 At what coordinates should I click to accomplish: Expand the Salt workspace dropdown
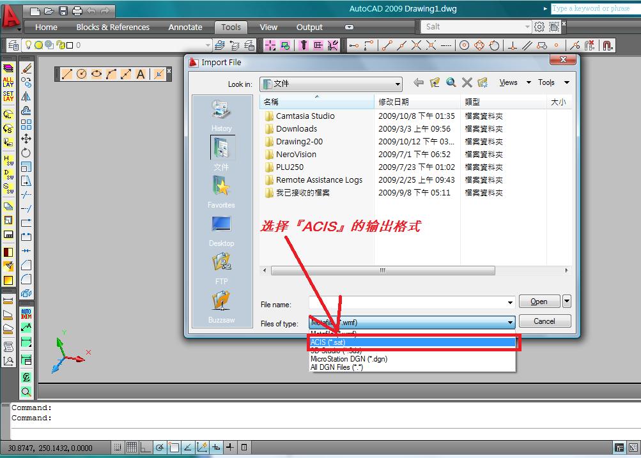pyautogui.click(x=527, y=27)
